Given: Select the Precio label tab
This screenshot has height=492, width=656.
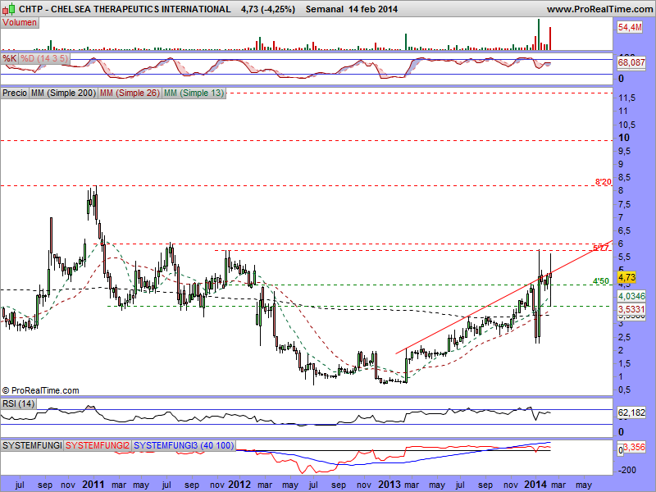Looking at the screenshot, I should (15, 93).
